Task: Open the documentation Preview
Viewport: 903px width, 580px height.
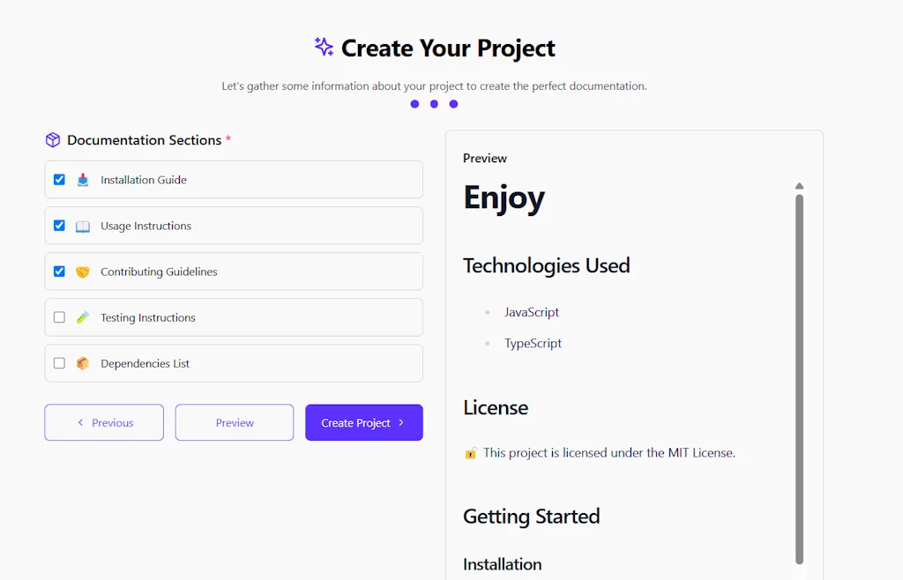Action: click(x=234, y=422)
